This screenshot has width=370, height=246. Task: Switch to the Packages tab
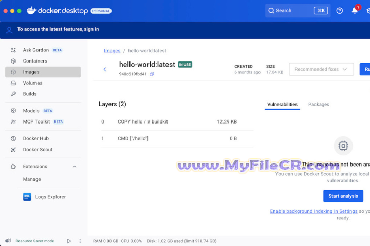(x=319, y=104)
